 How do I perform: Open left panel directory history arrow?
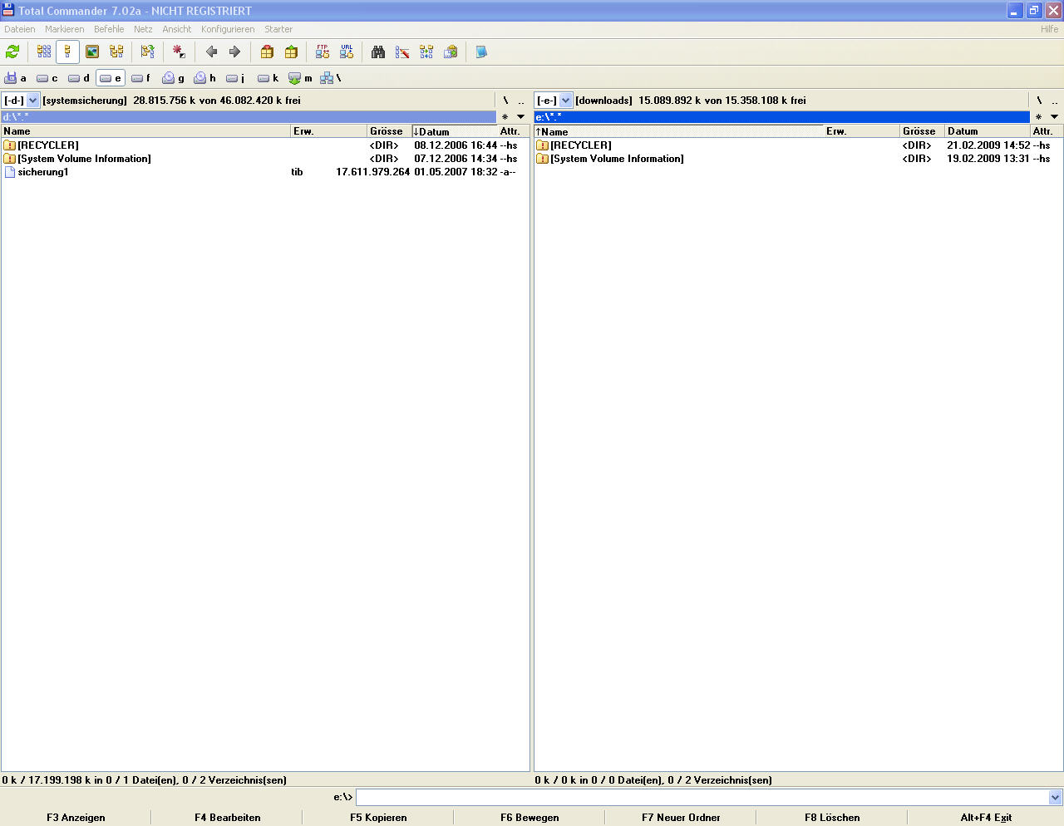pyautogui.click(x=521, y=117)
